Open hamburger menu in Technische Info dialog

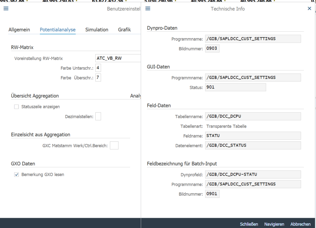pos(148,9)
